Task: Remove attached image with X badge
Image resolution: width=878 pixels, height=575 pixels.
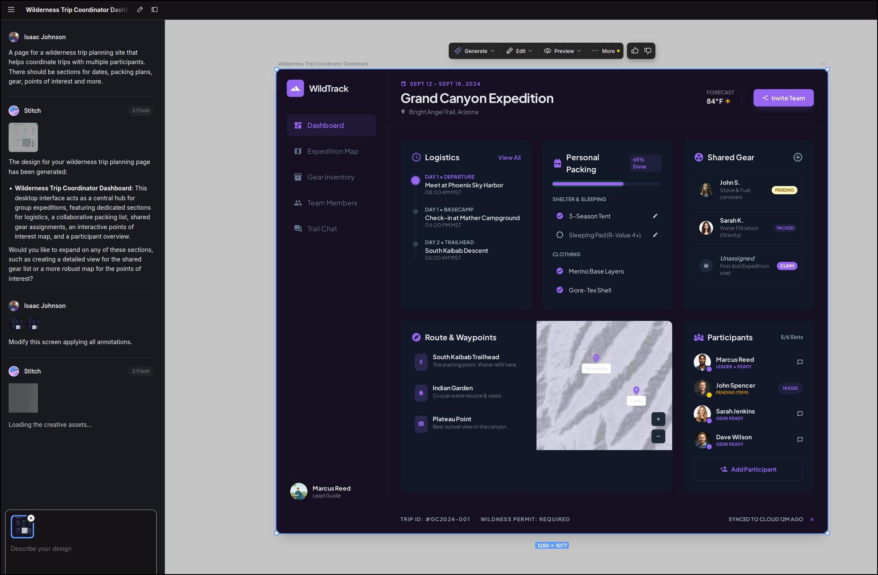Action: pyautogui.click(x=31, y=518)
